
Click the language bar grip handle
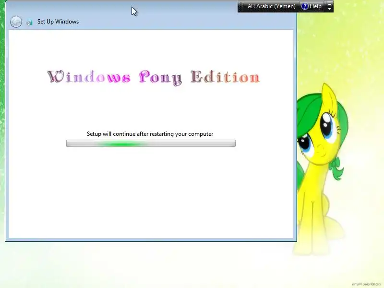[241, 6]
